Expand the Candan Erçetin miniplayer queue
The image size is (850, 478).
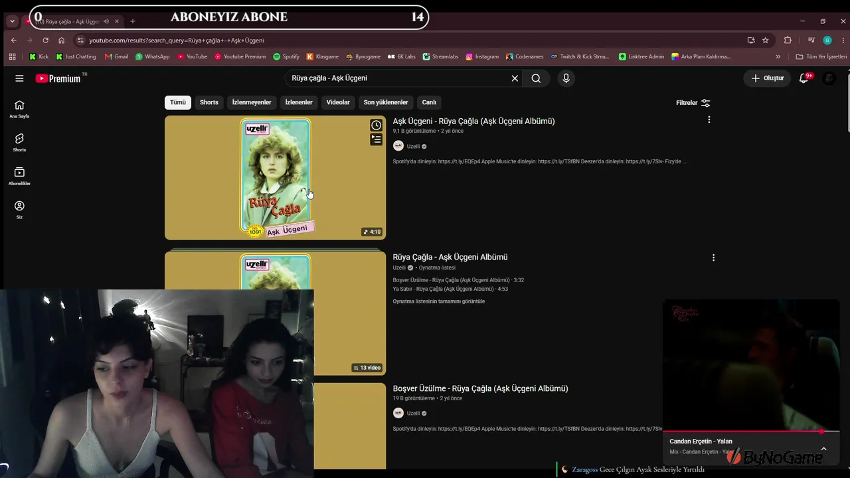[823, 449]
